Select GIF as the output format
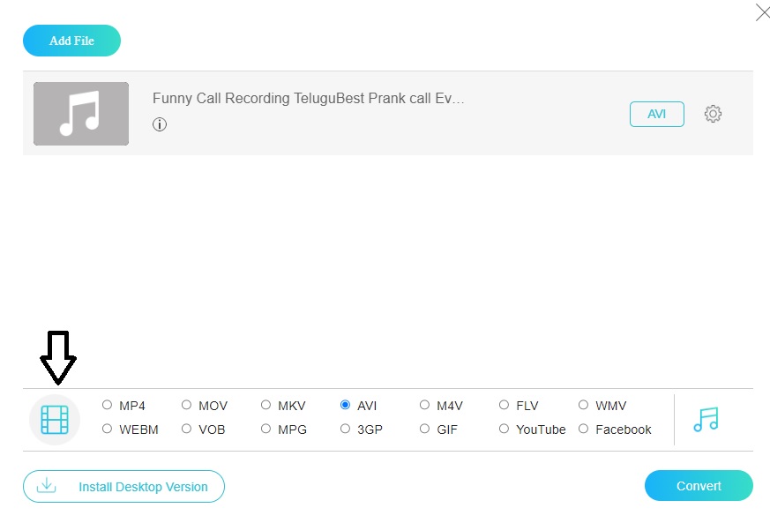The height and width of the screenshot is (523, 770). click(x=425, y=430)
